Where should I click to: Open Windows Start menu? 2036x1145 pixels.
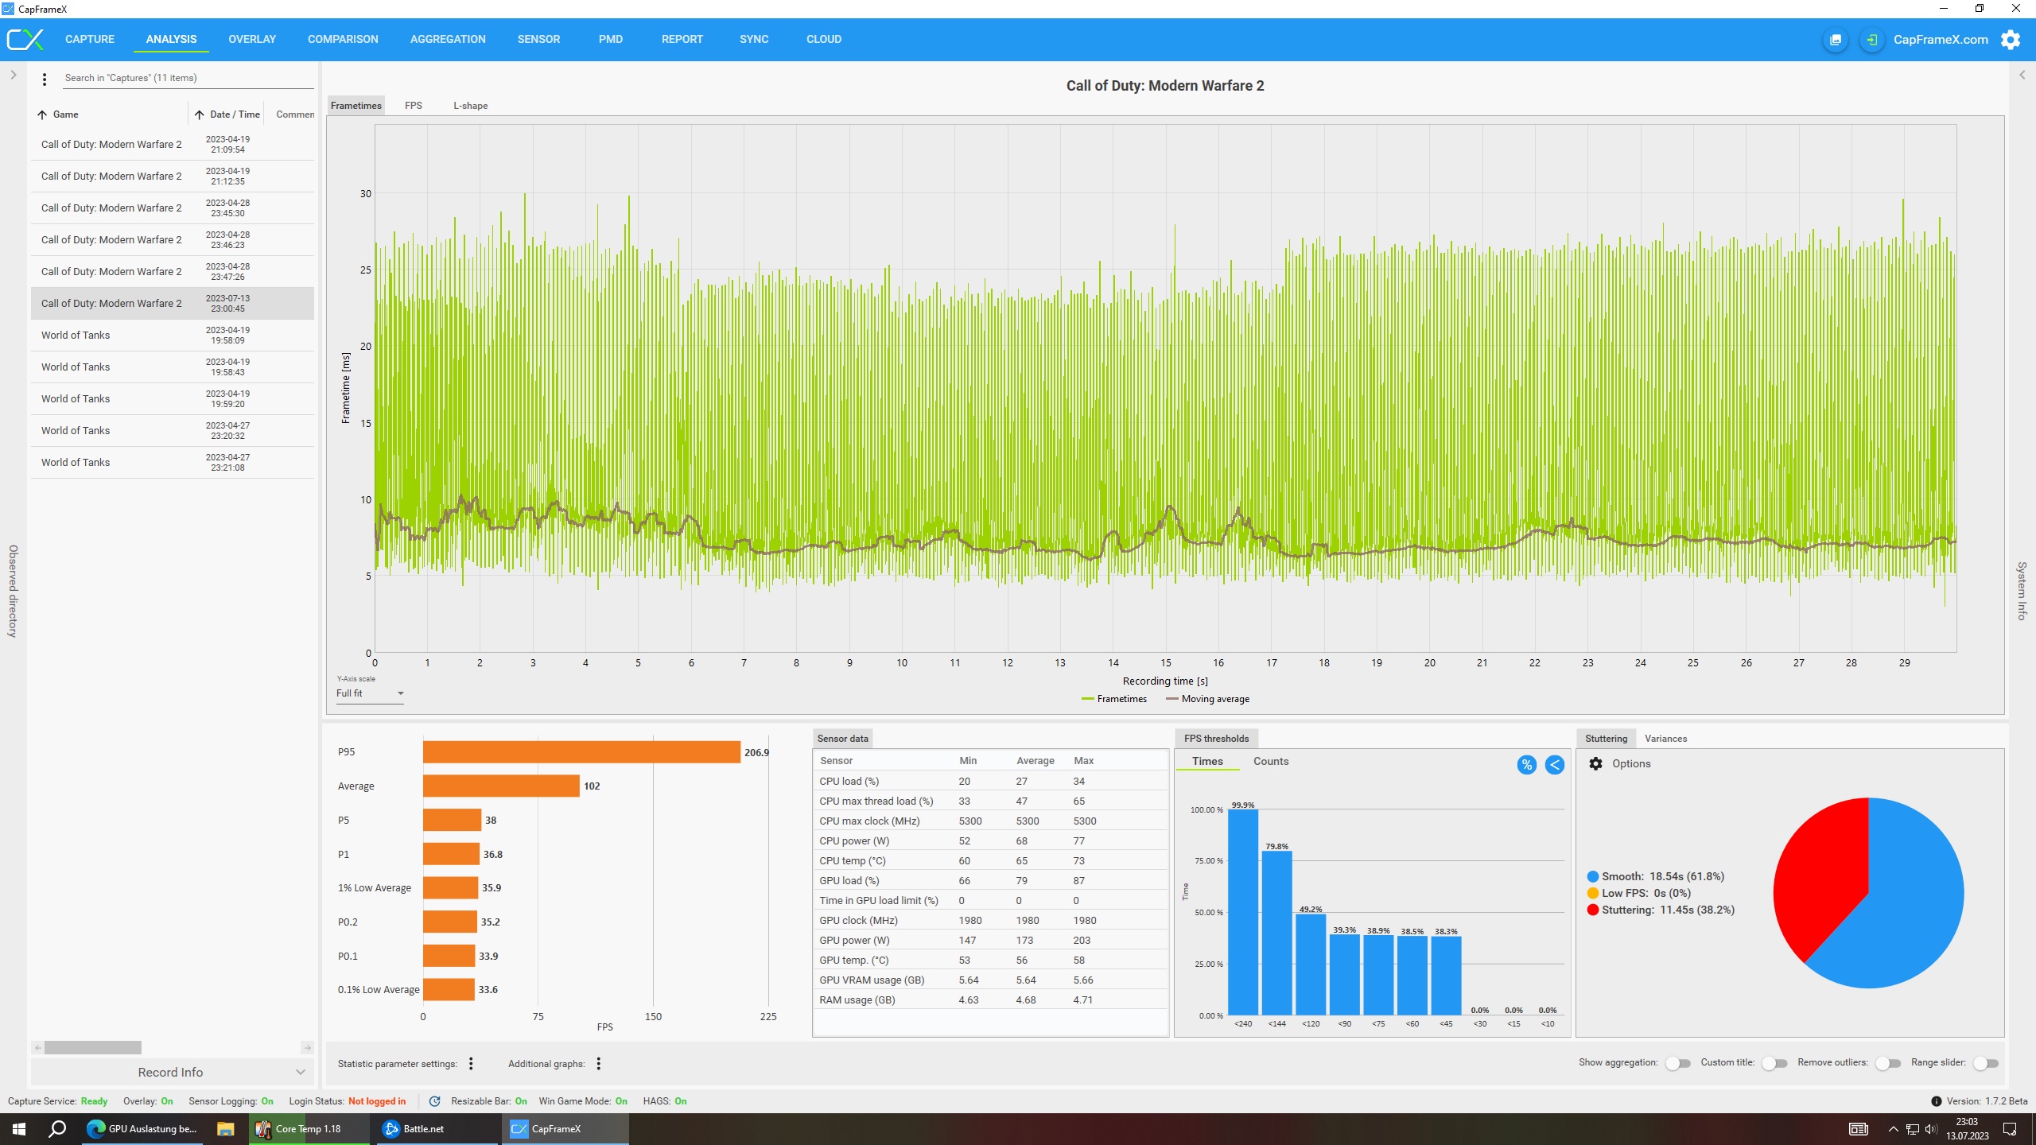tap(19, 1129)
